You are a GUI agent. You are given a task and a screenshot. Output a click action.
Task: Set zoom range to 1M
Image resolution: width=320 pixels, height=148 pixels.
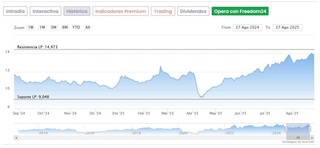[x=42, y=27]
